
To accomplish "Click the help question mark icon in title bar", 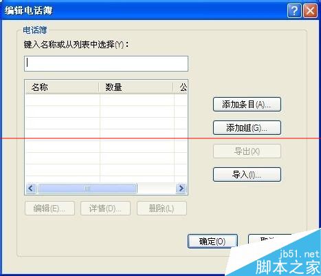I will pos(294,10).
